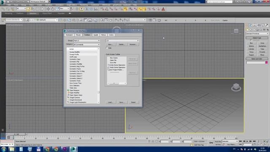The height and width of the screenshot is (152, 270).
Task: Open the Modify tab in command panel
Action: click(x=251, y=25)
